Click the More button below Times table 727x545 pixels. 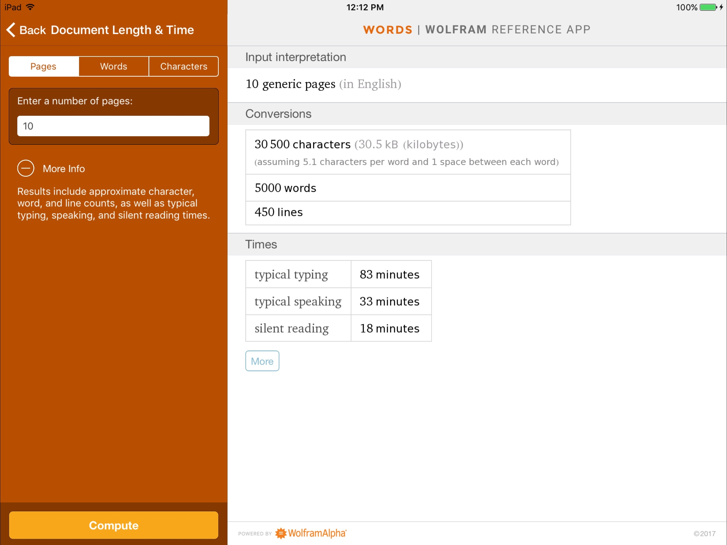(x=262, y=361)
